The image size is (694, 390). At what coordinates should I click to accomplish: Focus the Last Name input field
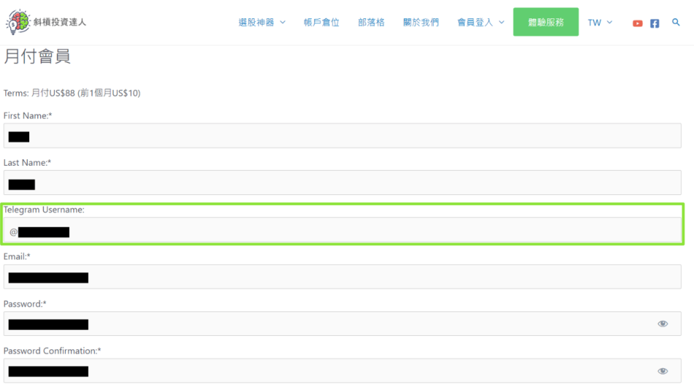pyautogui.click(x=342, y=183)
